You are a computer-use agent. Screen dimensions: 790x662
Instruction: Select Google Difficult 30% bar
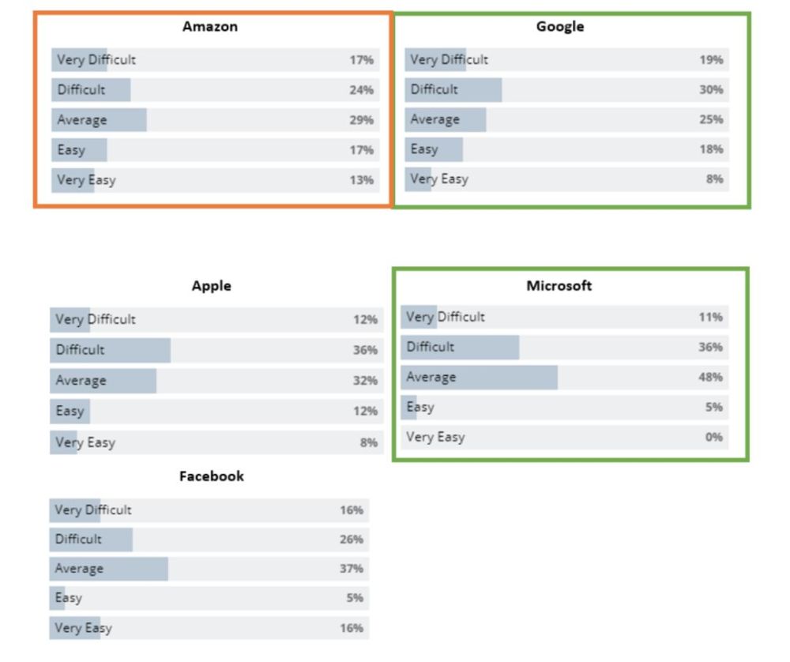click(x=566, y=90)
